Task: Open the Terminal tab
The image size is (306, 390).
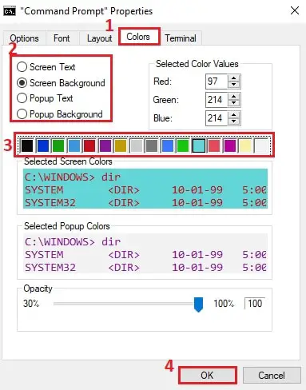Action: point(181,38)
